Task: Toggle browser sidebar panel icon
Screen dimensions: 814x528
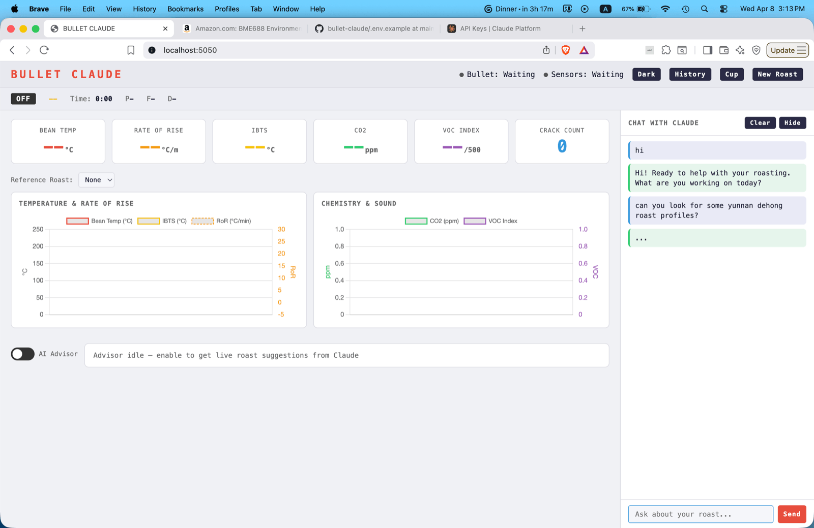Action: coord(708,50)
